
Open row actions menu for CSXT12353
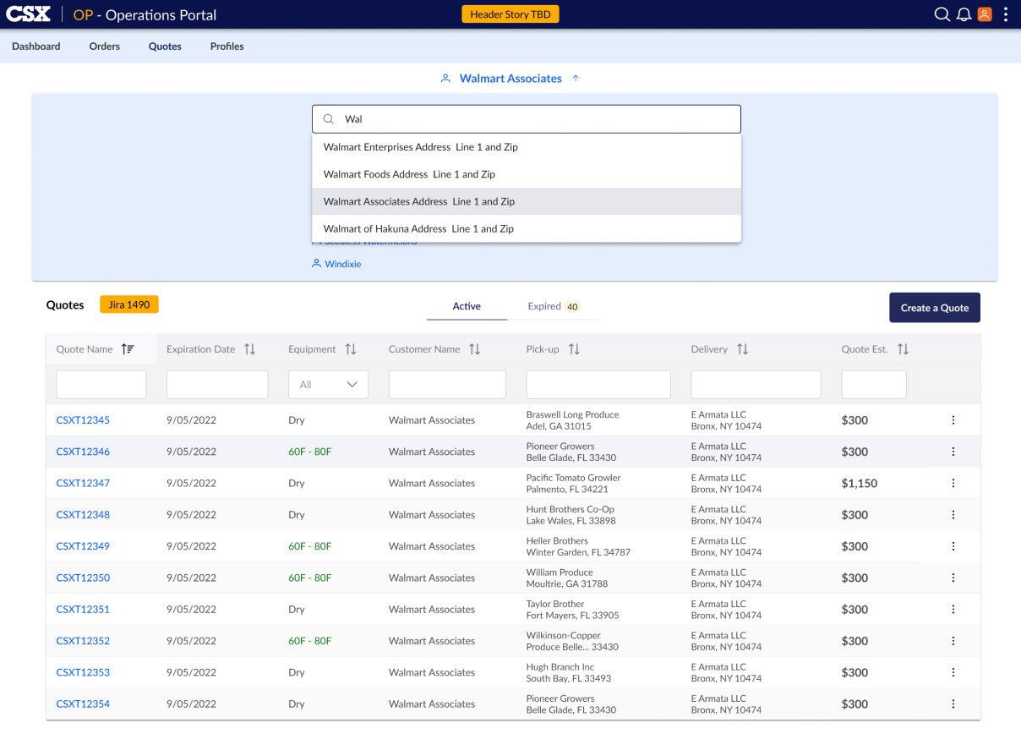click(x=953, y=673)
